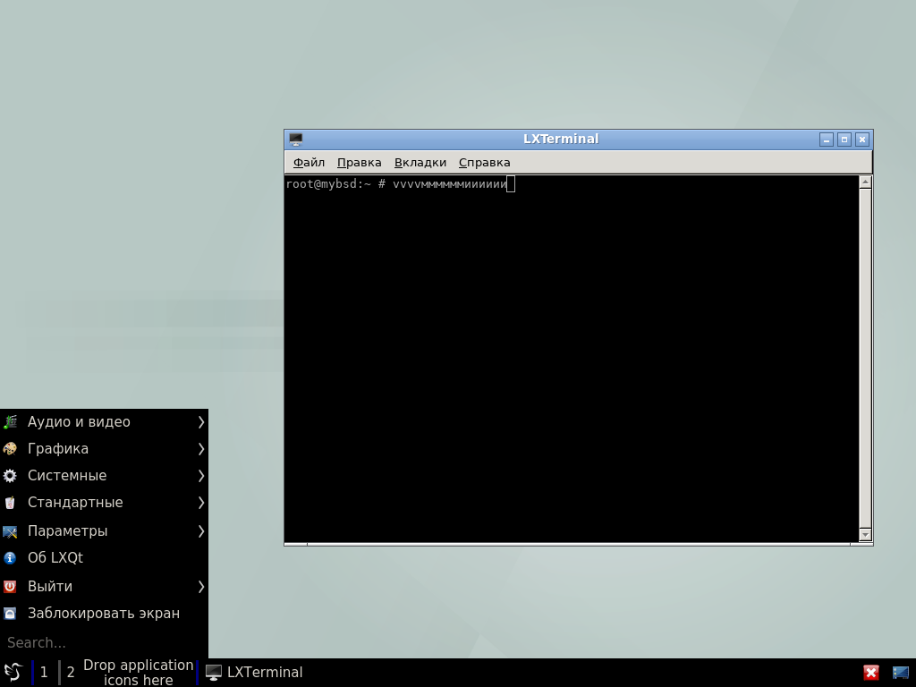Select Заблокировать экран to lock screen
916x687 pixels.
(x=103, y=614)
